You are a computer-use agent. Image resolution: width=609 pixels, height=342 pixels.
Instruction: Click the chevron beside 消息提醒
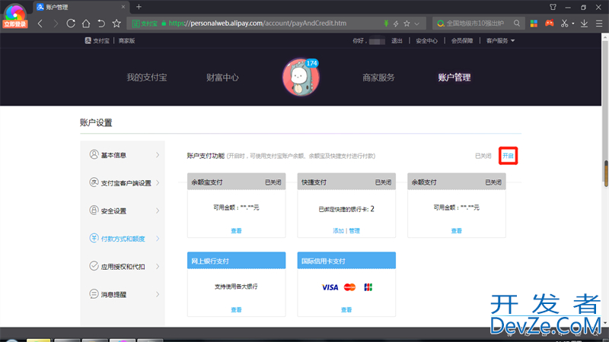pos(158,294)
